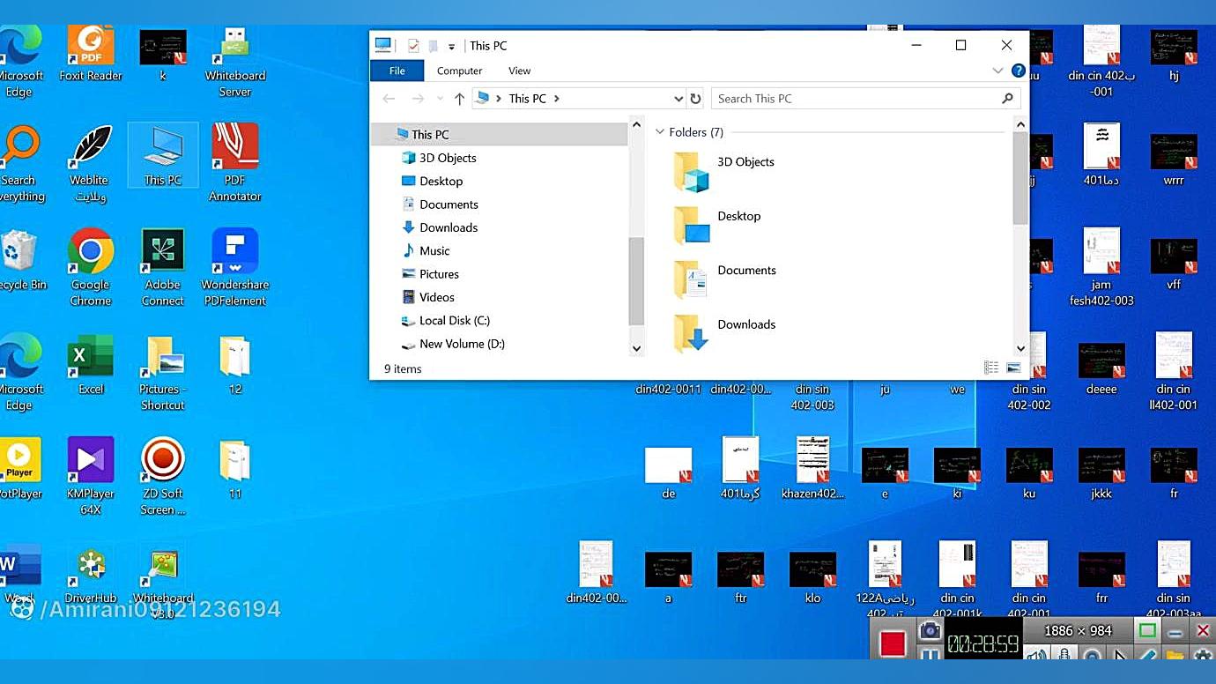The height and width of the screenshot is (684, 1216).
Task: Select the Pictures - Shortcut desktop icon
Action: pyautogui.click(x=163, y=373)
